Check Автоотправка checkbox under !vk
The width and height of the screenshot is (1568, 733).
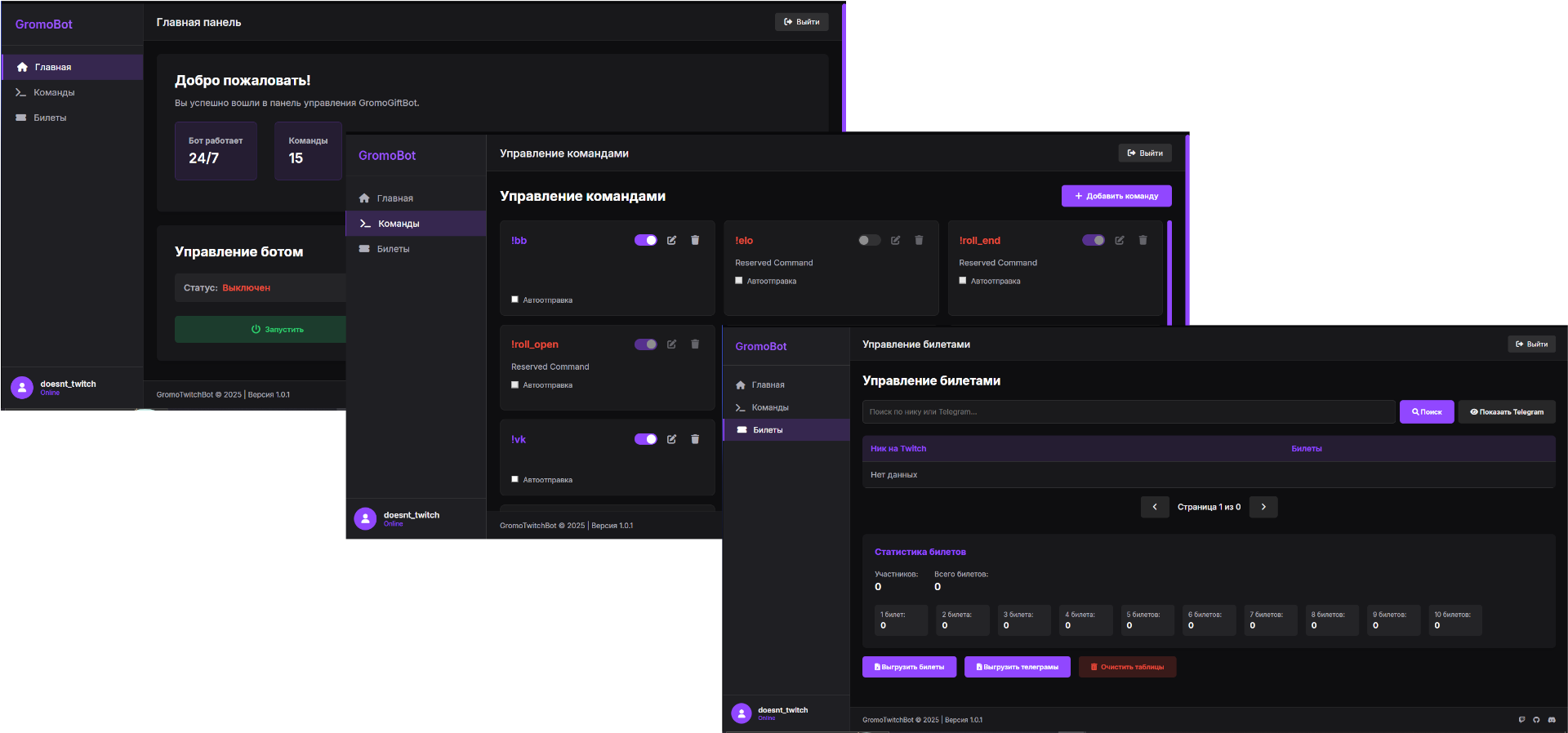[x=514, y=479]
